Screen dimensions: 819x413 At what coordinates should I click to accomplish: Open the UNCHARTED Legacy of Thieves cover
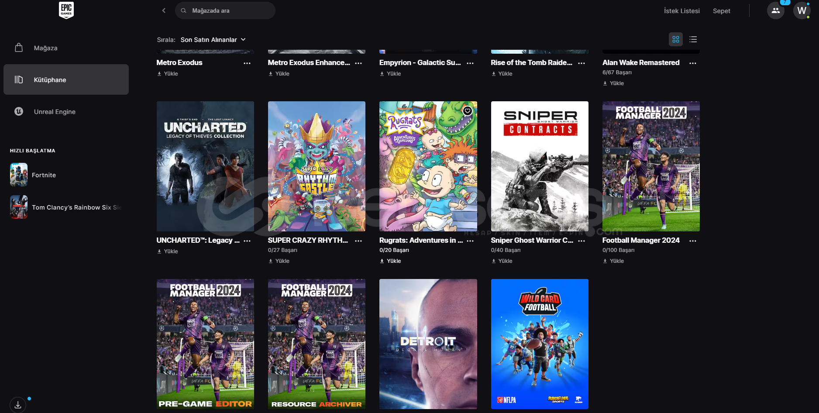coord(205,166)
